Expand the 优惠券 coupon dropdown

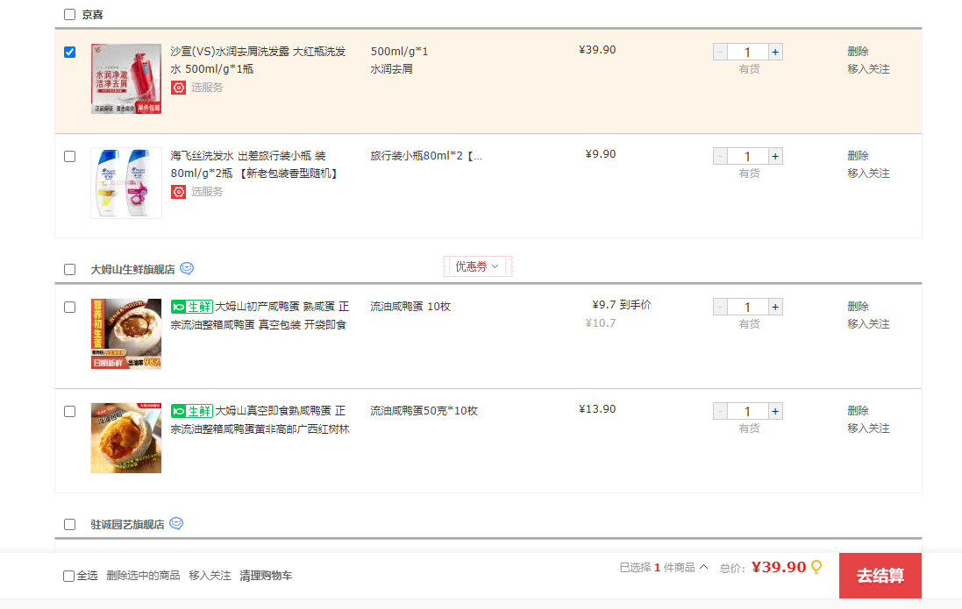coord(477,266)
